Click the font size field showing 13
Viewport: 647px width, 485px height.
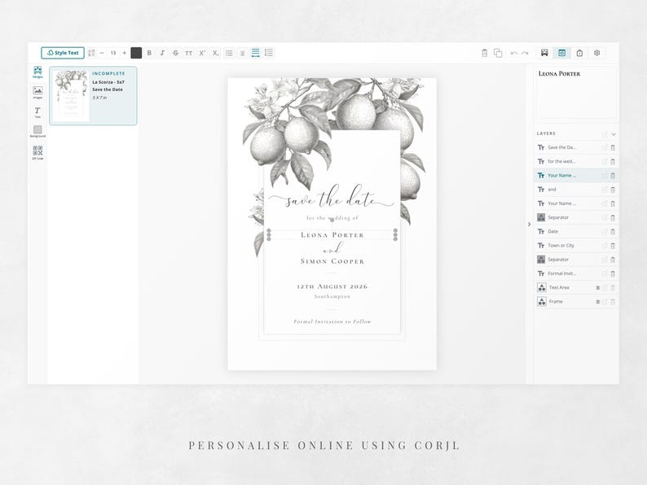point(113,53)
